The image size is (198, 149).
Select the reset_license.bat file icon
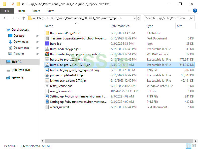click(x=47, y=86)
